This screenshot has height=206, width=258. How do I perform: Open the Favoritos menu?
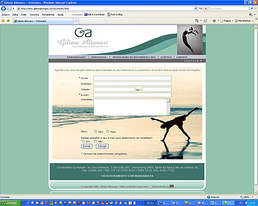click(35, 15)
